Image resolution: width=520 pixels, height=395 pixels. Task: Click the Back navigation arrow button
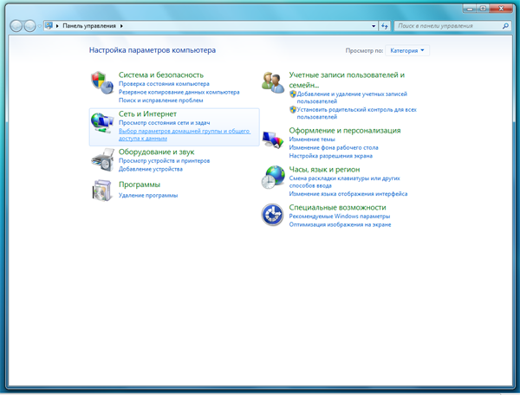(16, 26)
